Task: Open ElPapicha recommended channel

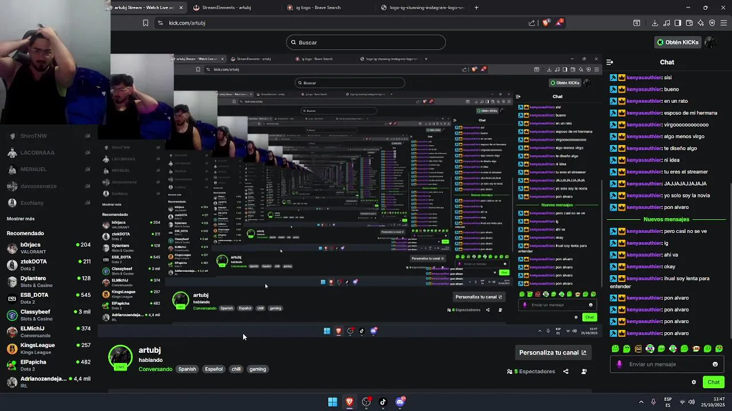Action: [x=49, y=365]
